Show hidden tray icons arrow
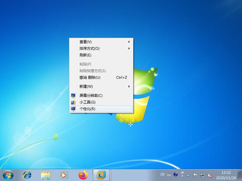 tap(188, 175)
